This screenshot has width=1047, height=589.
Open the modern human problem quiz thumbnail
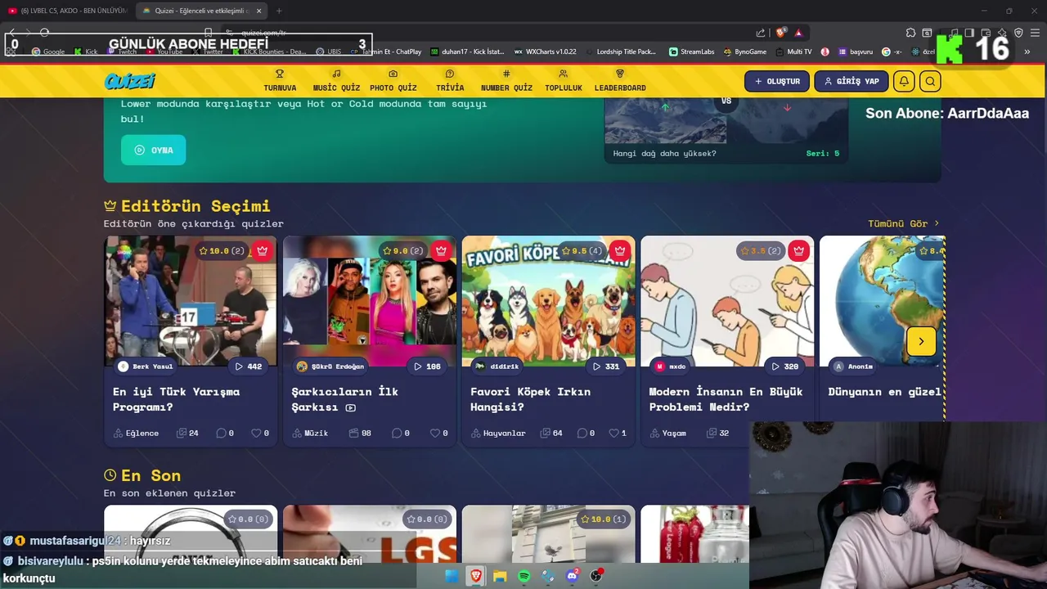point(727,300)
